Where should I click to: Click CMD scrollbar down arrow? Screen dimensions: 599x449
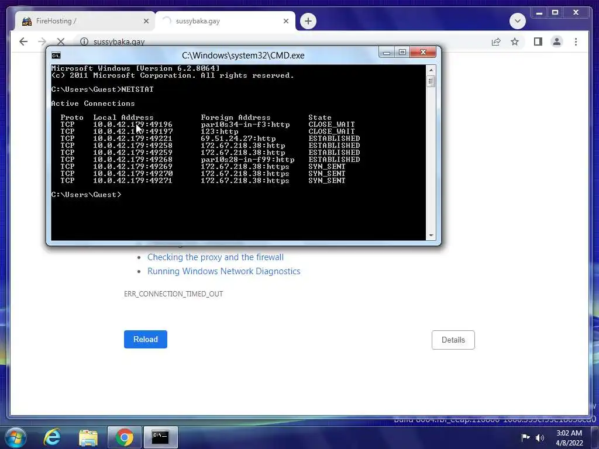pyautogui.click(x=431, y=235)
